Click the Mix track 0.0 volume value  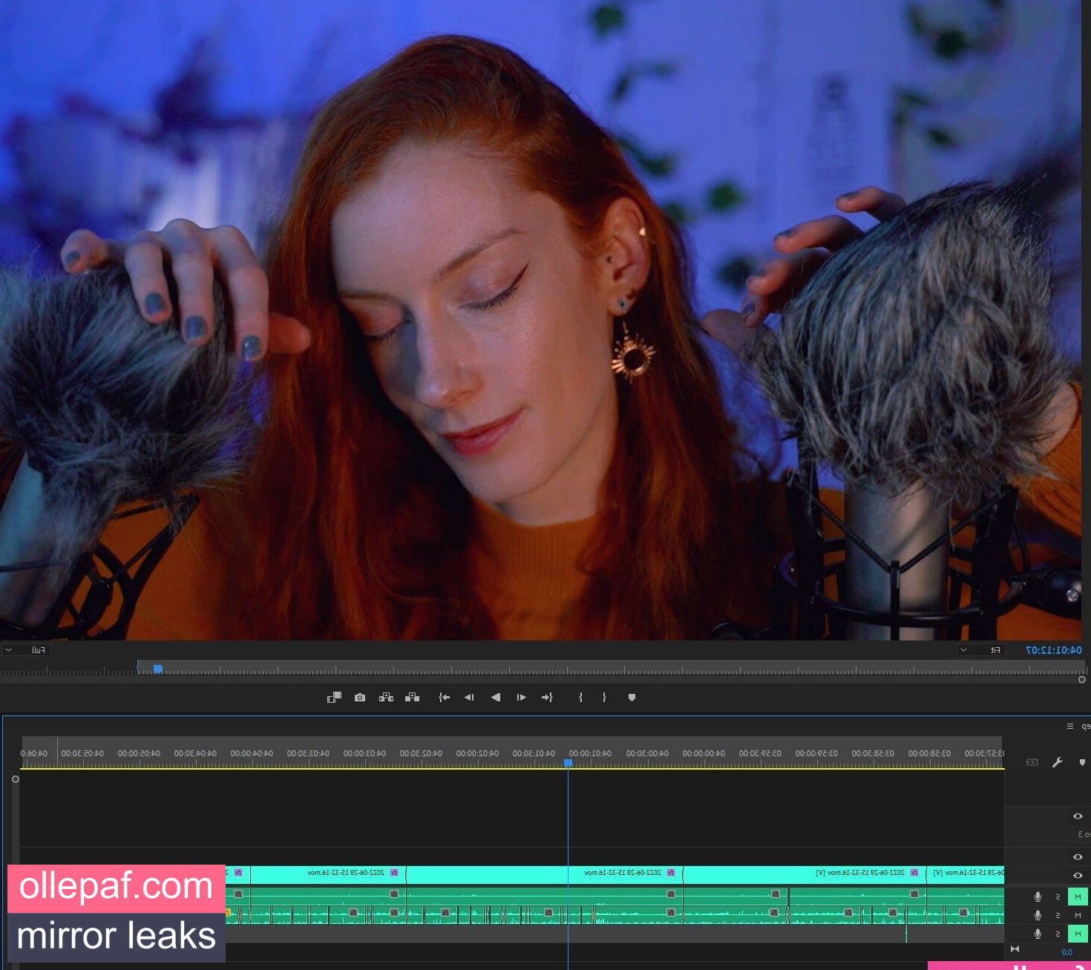[x=1067, y=952]
